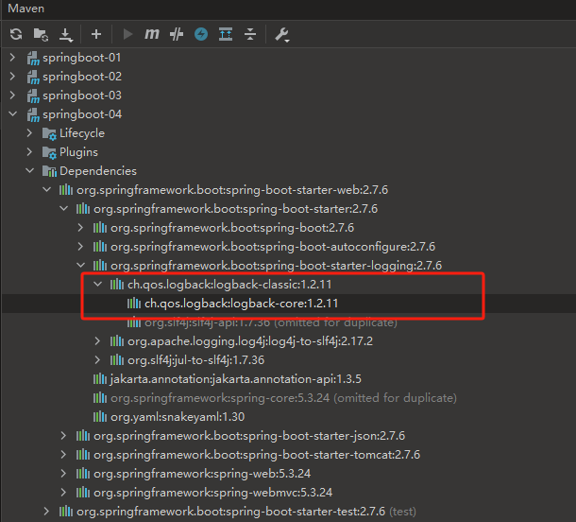Click Download Sources and Documentation icon
Viewport: 576px width, 522px height.
pos(66,35)
